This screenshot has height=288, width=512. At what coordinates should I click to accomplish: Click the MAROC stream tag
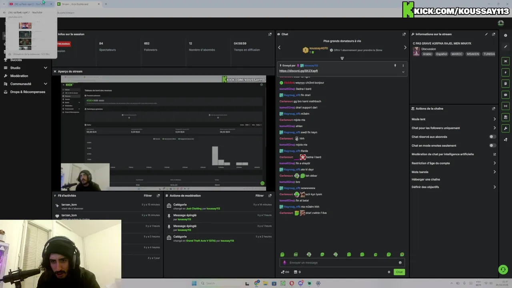tap(456, 54)
